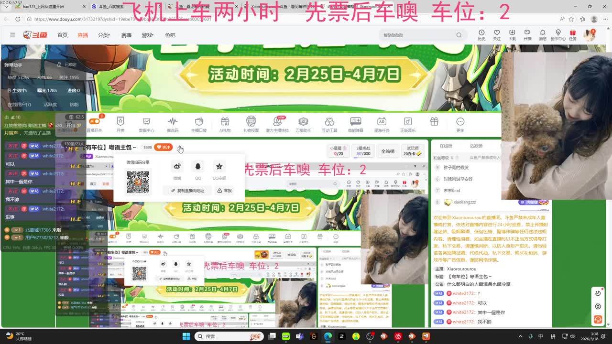
Task: Select 直播 in the navigation bar
Action: pos(83,35)
